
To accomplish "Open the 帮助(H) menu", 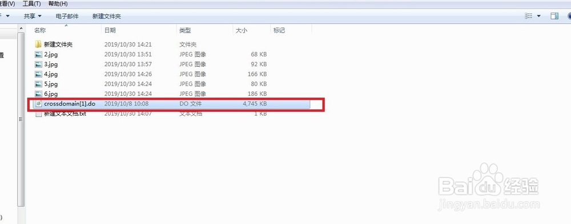I will pos(58,3).
